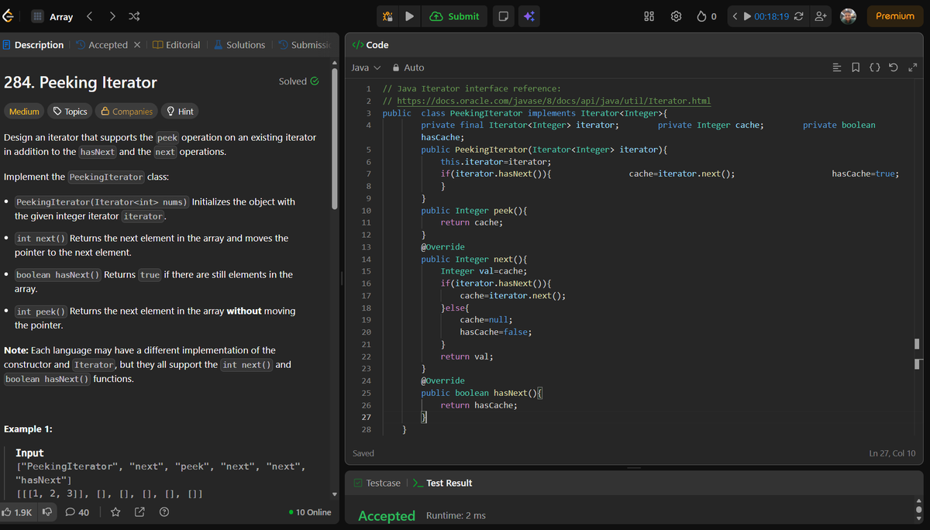
Task: Open the Oracle Iterator docs link
Action: [553, 101]
